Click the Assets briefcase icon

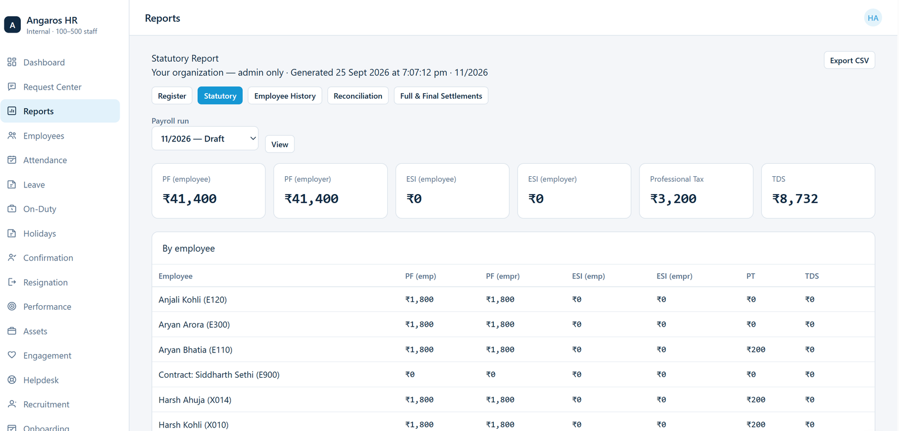click(12, 331)
